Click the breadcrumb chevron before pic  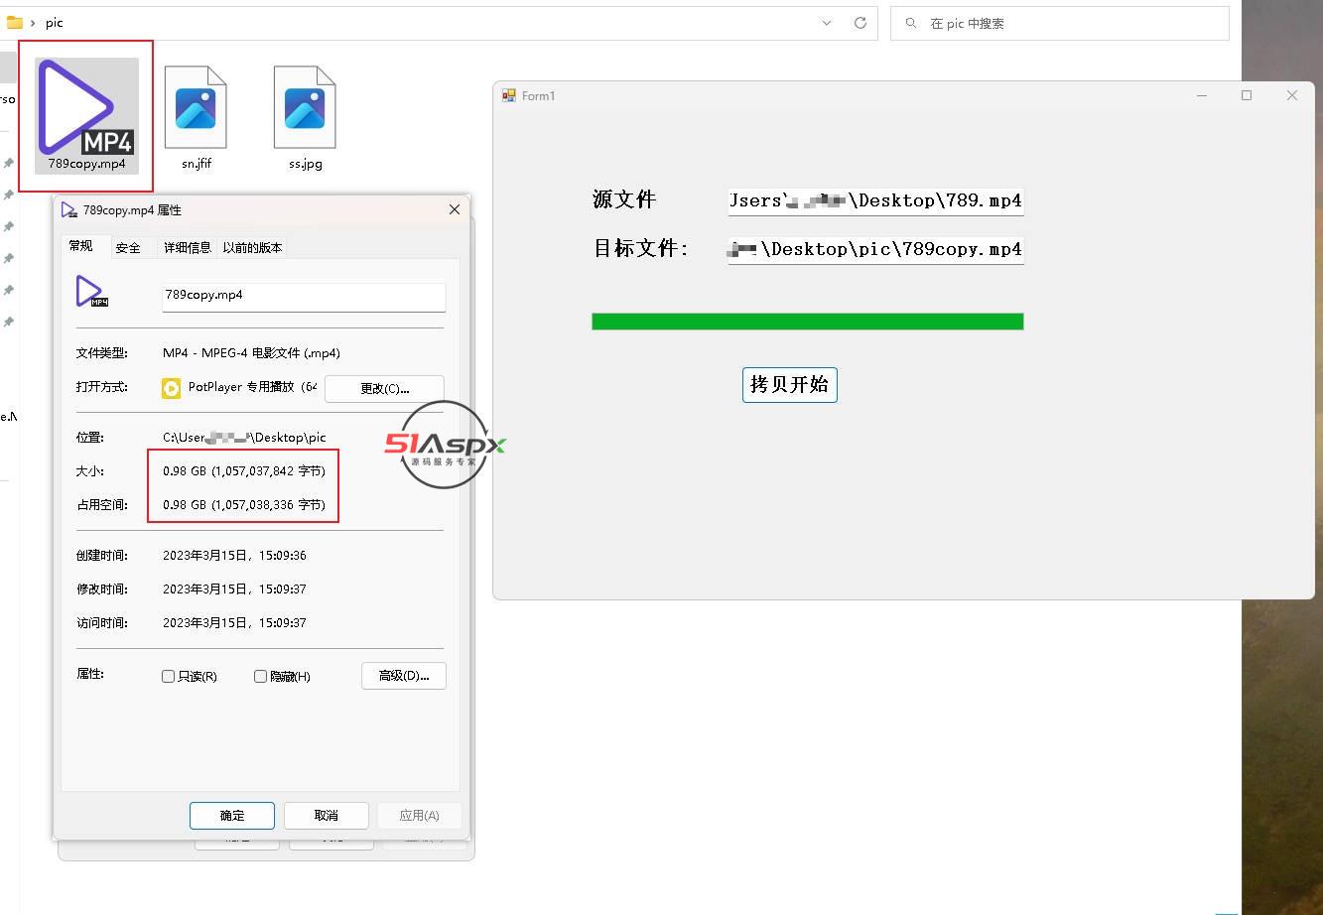pos(33,23)
